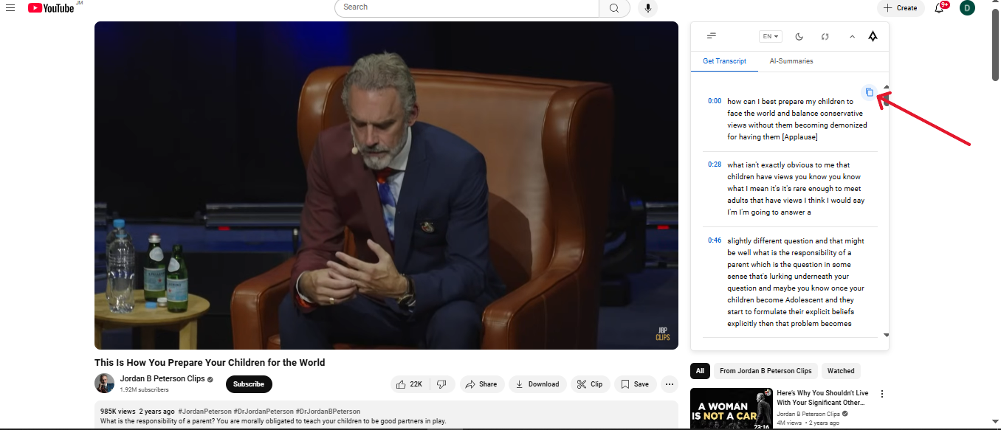Click the video title text

(x=210, y=362)
